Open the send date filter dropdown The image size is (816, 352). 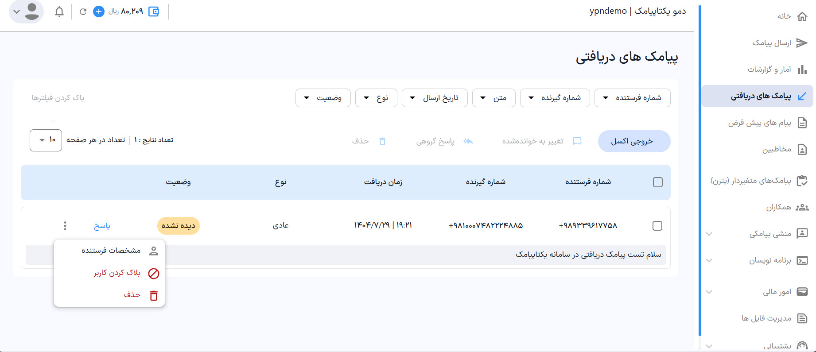tap(434, 98)
